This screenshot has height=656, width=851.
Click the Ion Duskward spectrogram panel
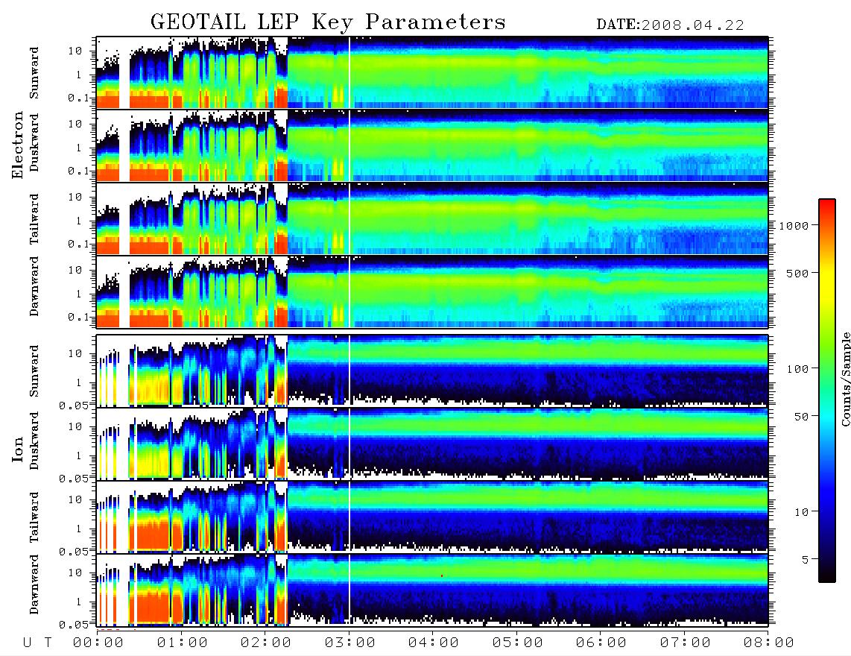point(432,444)
